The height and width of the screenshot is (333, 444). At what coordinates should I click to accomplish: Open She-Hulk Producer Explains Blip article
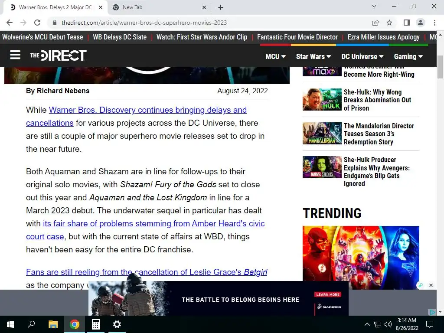[377, 172]
